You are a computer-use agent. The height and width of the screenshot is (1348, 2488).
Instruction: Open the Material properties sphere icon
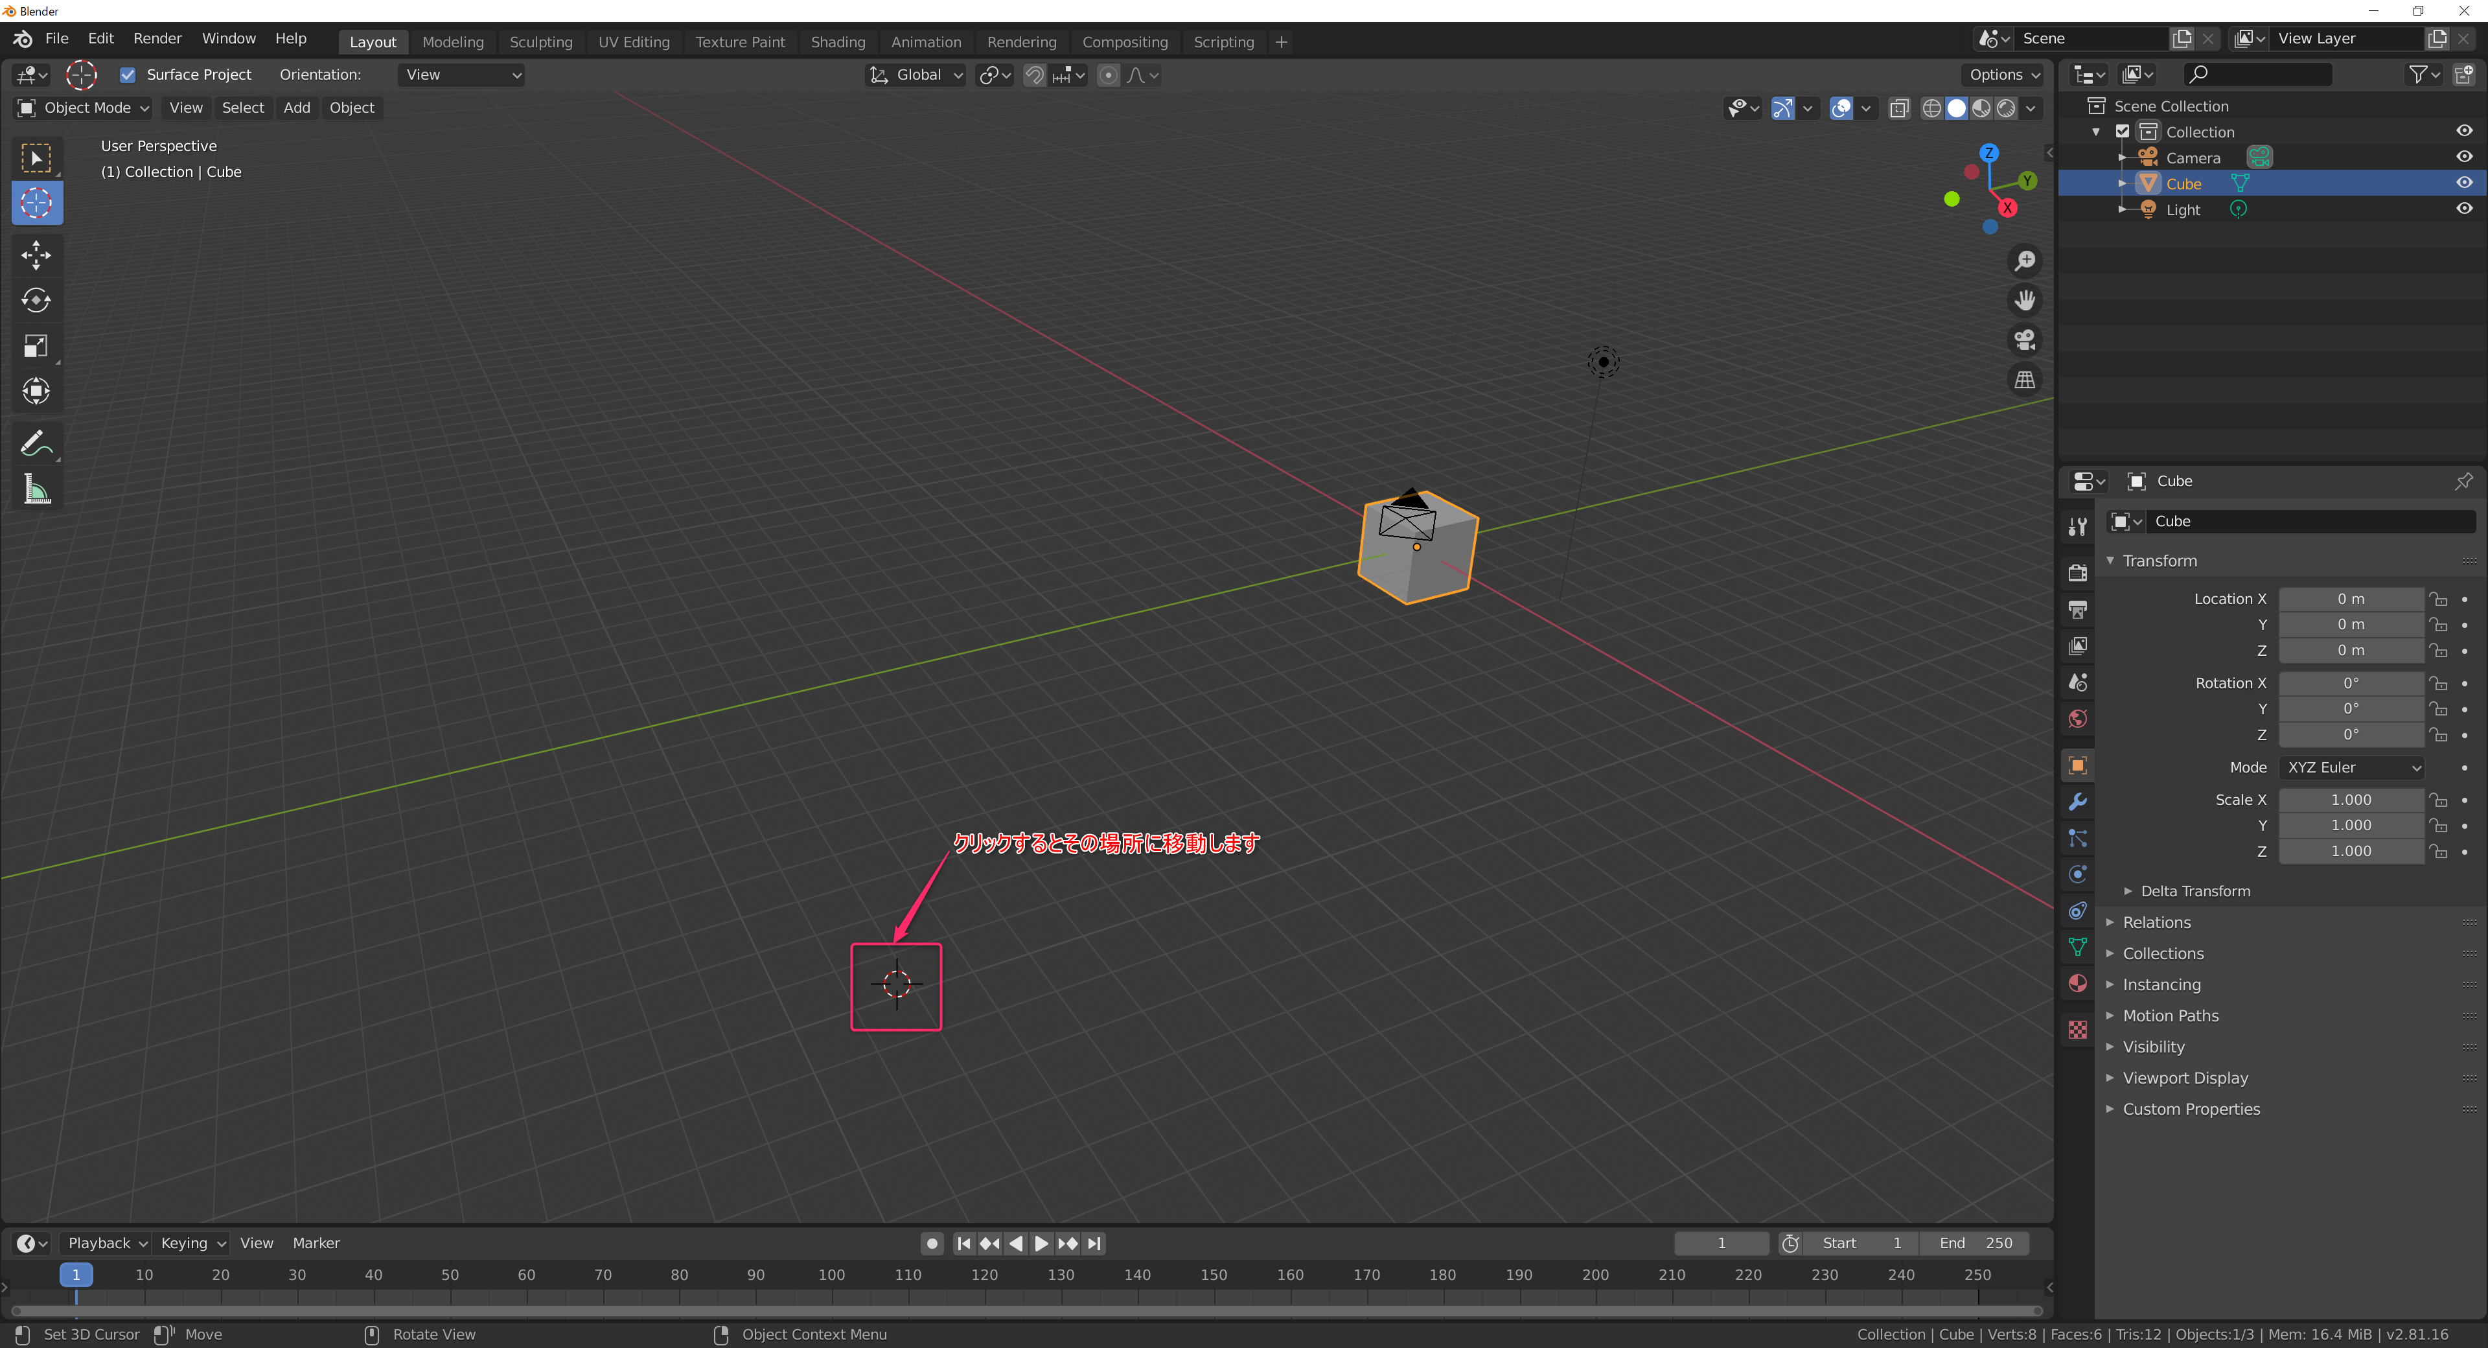tap(2077, 984)
